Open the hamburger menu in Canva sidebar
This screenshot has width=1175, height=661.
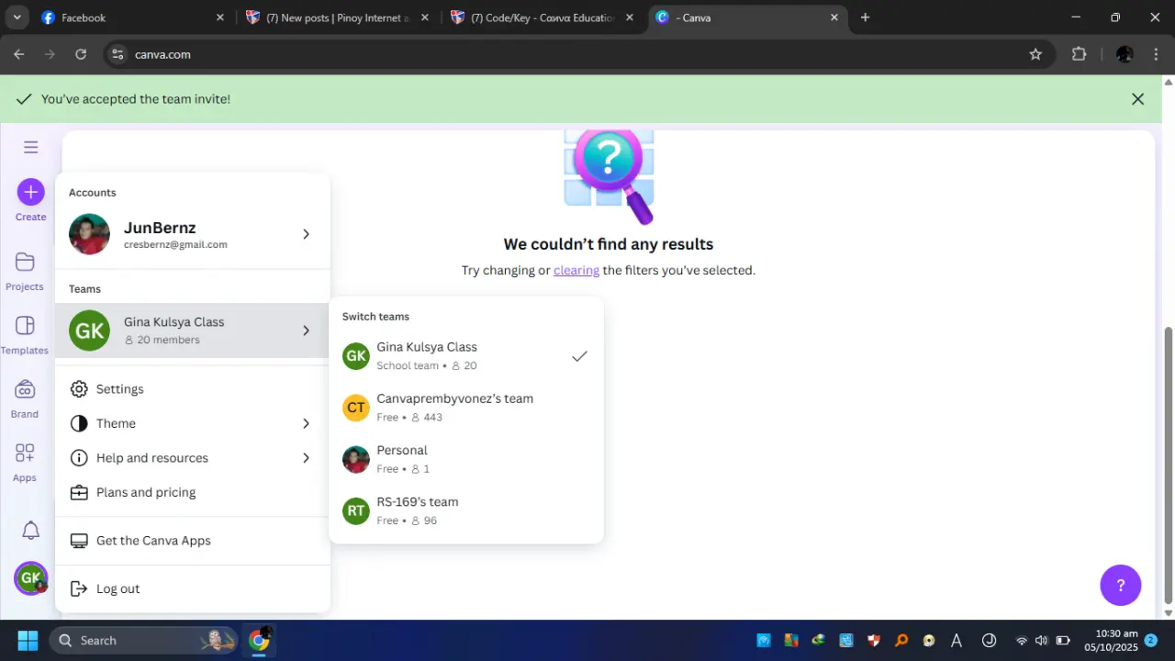point(30,147)
